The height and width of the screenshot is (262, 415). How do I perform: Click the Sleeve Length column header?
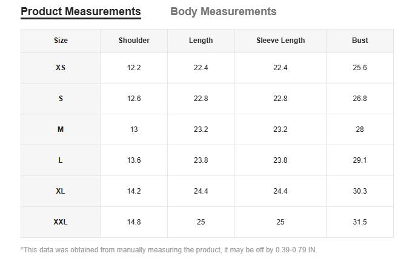click(x=281, y=41)
